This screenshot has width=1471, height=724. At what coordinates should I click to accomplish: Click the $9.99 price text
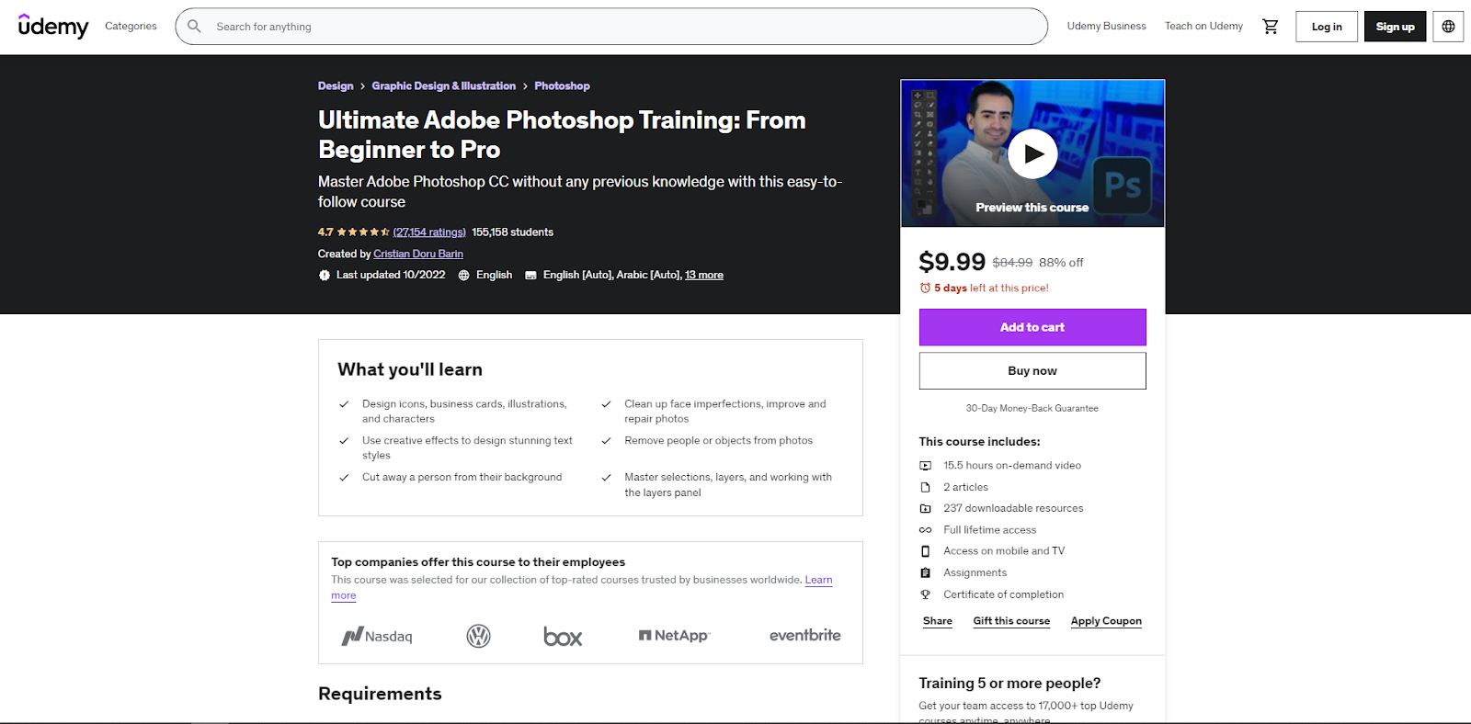[x=952, y=262]
